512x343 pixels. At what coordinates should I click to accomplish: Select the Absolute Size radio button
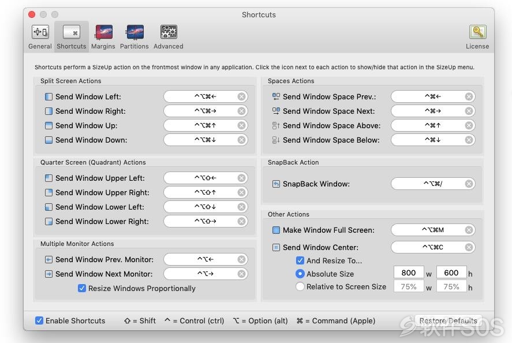300,274
